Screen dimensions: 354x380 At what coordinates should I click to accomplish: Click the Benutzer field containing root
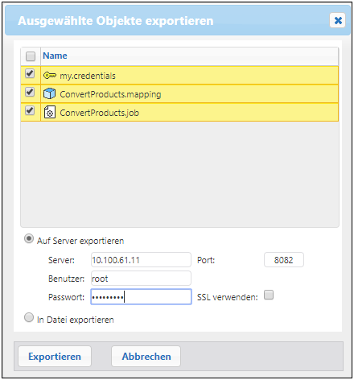click(x=141, y=279)
